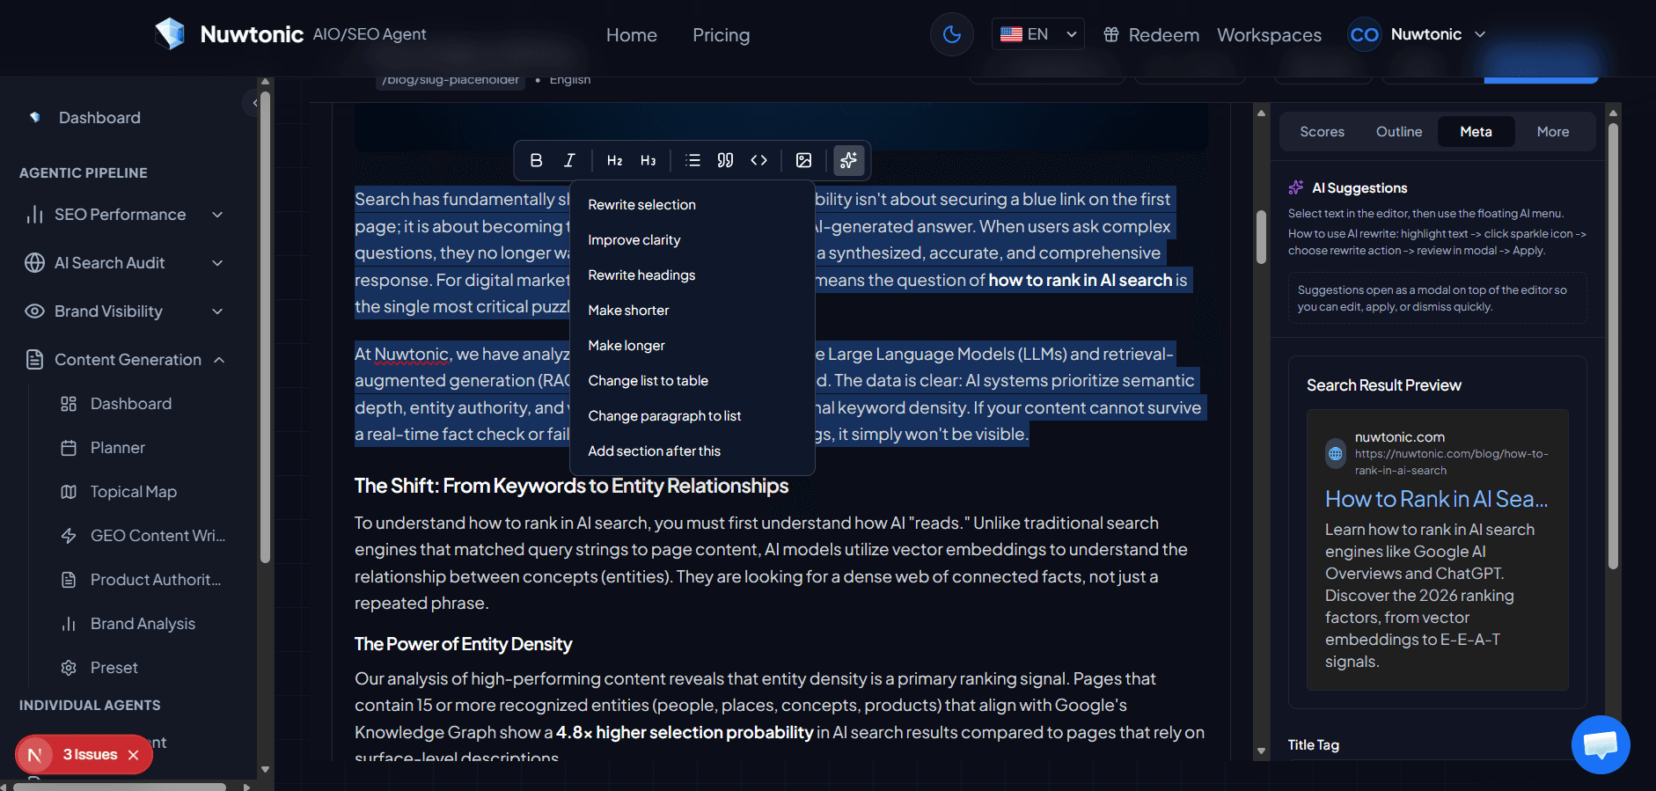Open the chat support bubble
The height and width of the screenshot is (791, 1656).
point(1601,744)
